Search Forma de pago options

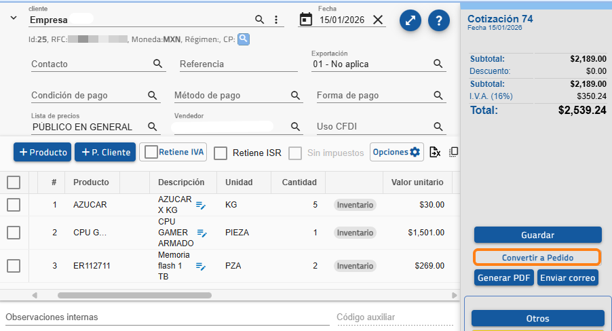(x=438, y=95)
